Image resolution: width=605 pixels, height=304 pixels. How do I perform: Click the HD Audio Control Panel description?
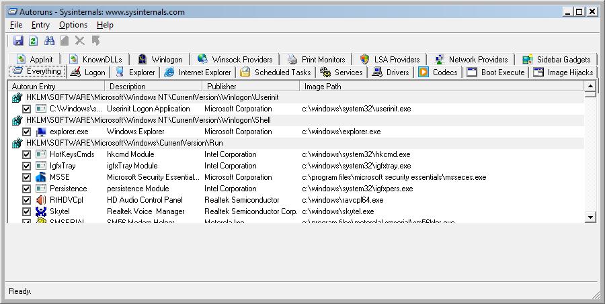(145, 200)
